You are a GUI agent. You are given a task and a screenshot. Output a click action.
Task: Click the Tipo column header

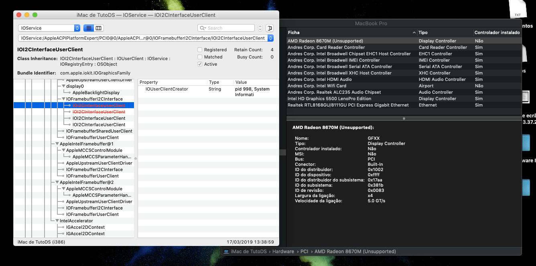423,32
